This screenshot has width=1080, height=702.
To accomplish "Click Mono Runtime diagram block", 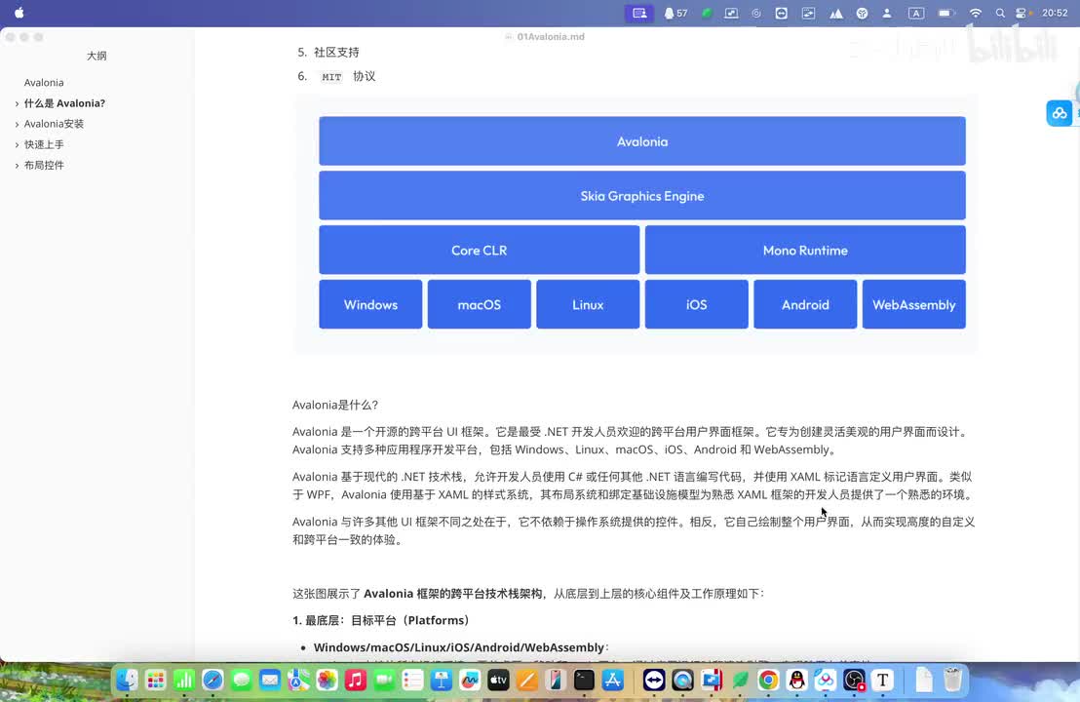I will tap(805, 250).
